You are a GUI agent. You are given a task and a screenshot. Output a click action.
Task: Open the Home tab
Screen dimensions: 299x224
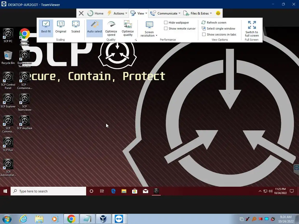pyautogui.click(x=95, y=13)
